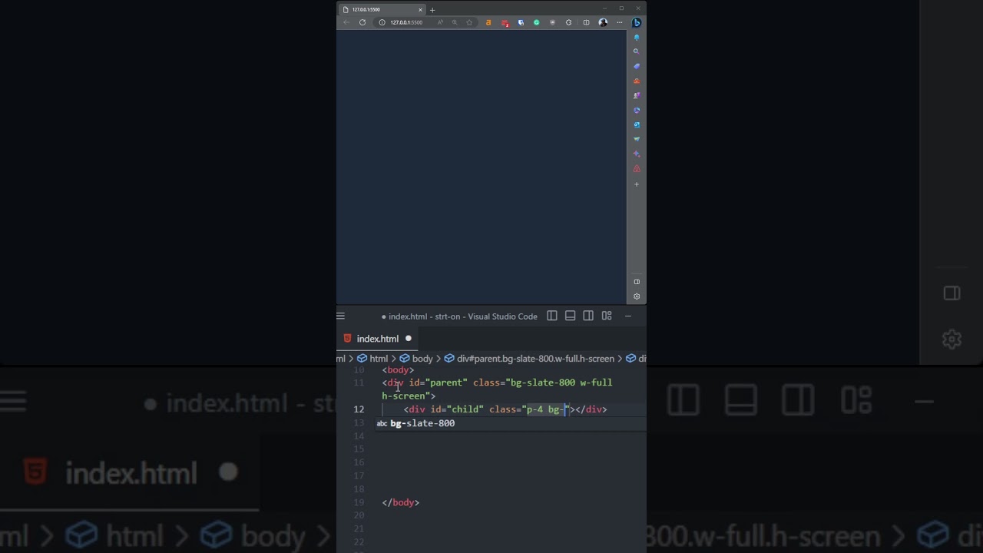
Task: Click the unsaved dot on index.html tab
Action: coord(409,338)
